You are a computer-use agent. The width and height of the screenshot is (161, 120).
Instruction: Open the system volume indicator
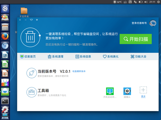(x=146, y=2)
